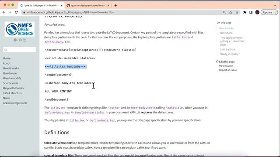Click the GitHub icon beside Edit this page

(217, 61)
